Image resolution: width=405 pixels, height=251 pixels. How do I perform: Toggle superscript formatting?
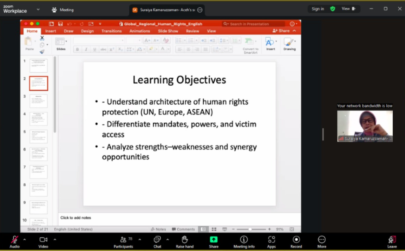click(112, 49)
